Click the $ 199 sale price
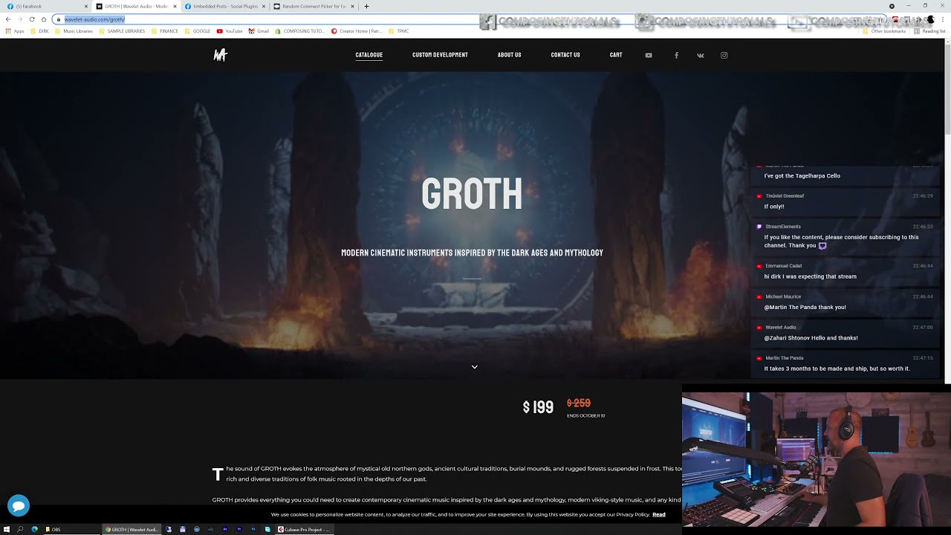Viewport: 951px width, 535px height. click(539, 407)
